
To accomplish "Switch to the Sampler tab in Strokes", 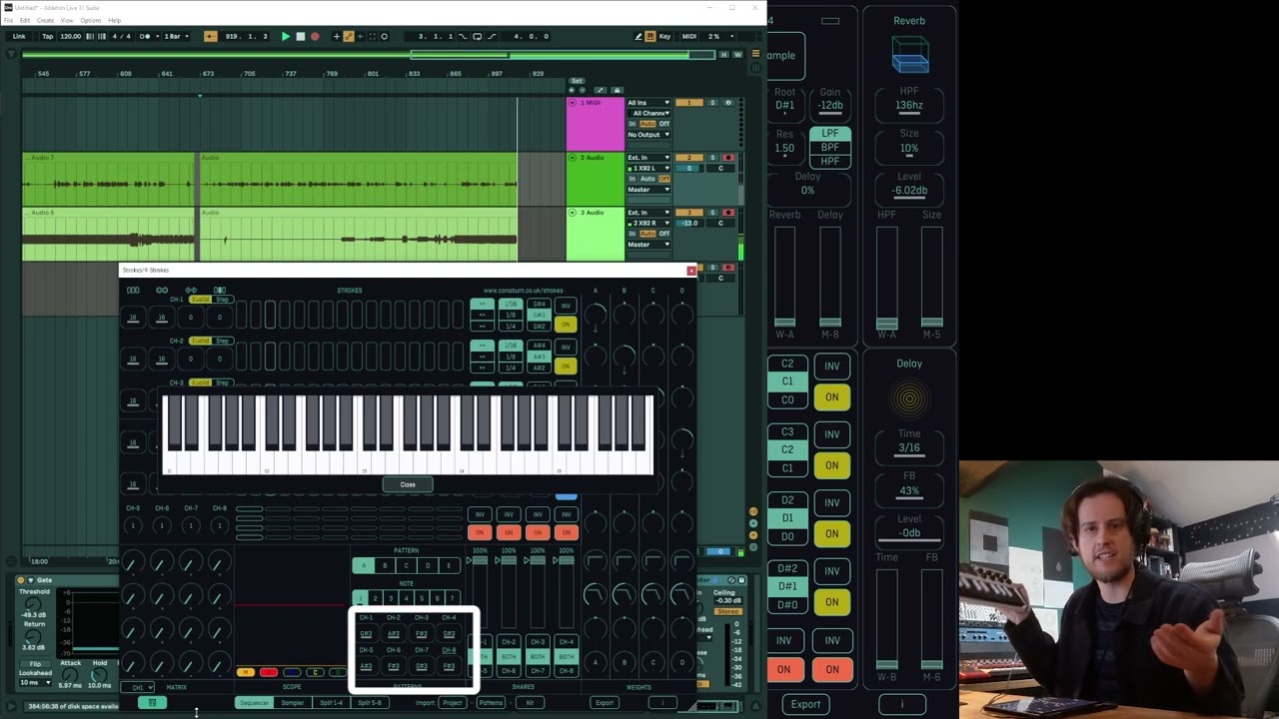I will [292, 703].
